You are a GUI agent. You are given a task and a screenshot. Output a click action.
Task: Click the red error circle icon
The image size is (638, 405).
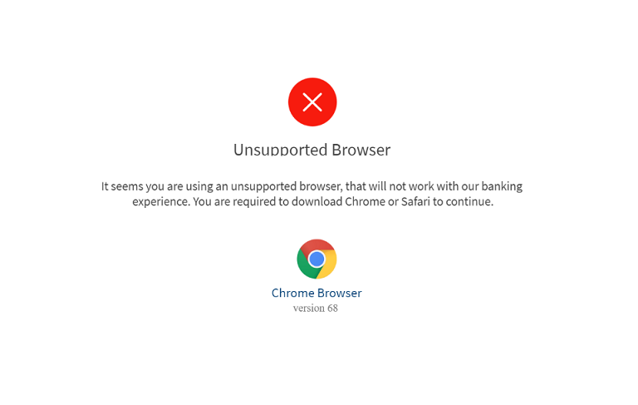(312, 101)
